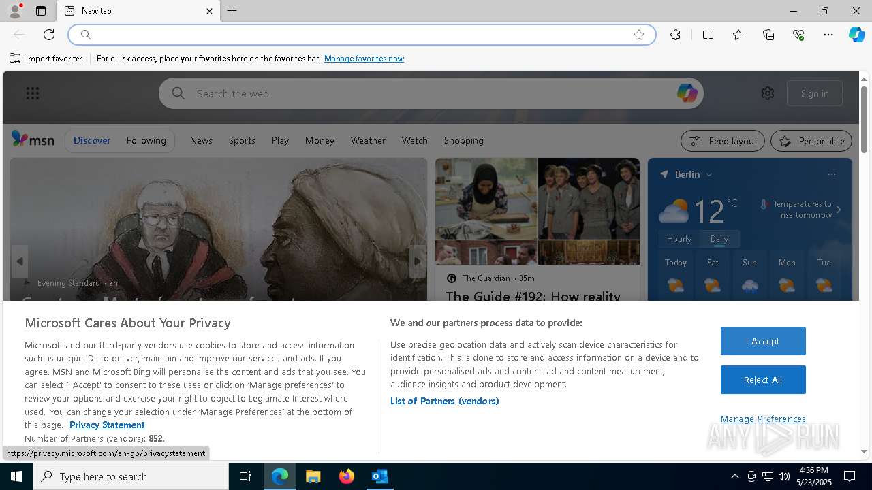Launch Firefox from taskbar
This screenshot has width=872, height=490.
pyautogui.click(x=347, y=476)
